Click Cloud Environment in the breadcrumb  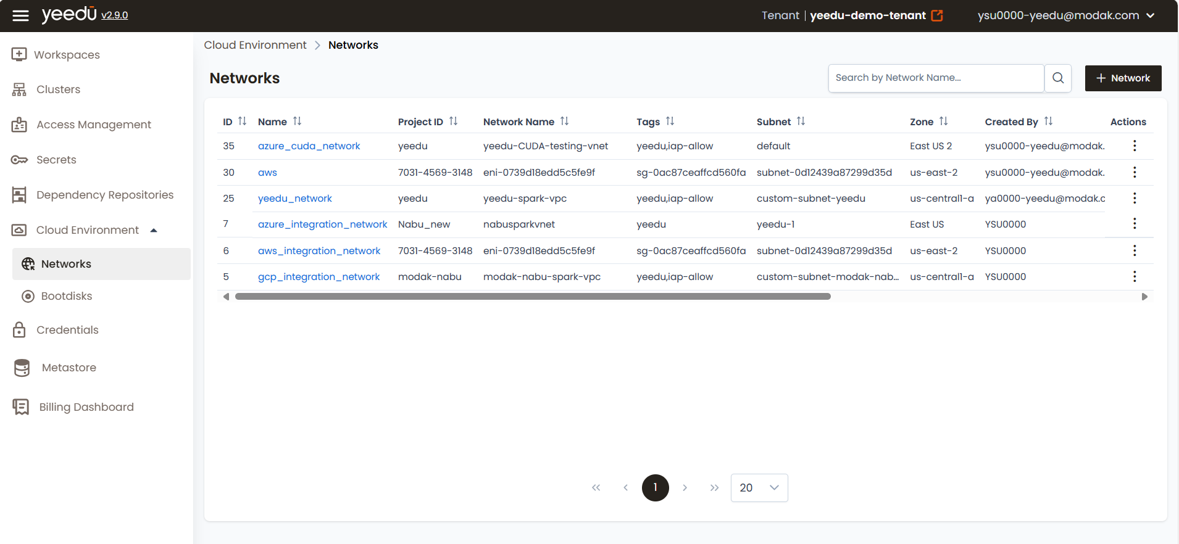[255, 45]
